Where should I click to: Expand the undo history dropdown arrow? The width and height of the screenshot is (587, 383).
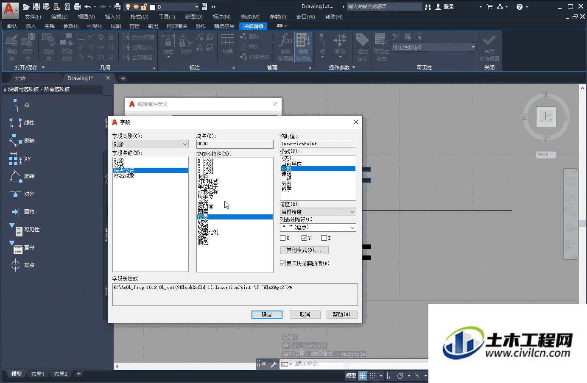(95, 7)
